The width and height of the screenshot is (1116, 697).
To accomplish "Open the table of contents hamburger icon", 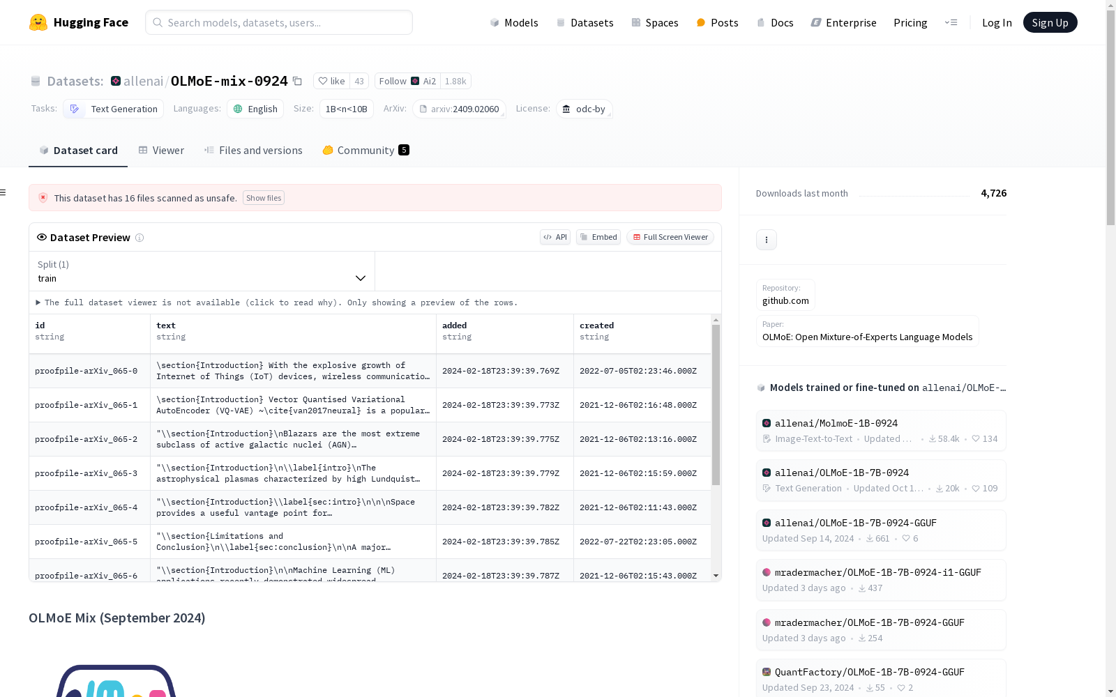I will 3,192.
